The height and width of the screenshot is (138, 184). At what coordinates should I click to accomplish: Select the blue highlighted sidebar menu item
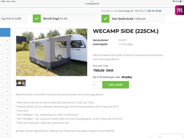5,32
